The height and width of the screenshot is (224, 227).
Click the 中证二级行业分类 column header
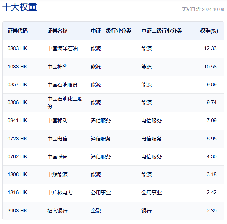pos(162,31)
